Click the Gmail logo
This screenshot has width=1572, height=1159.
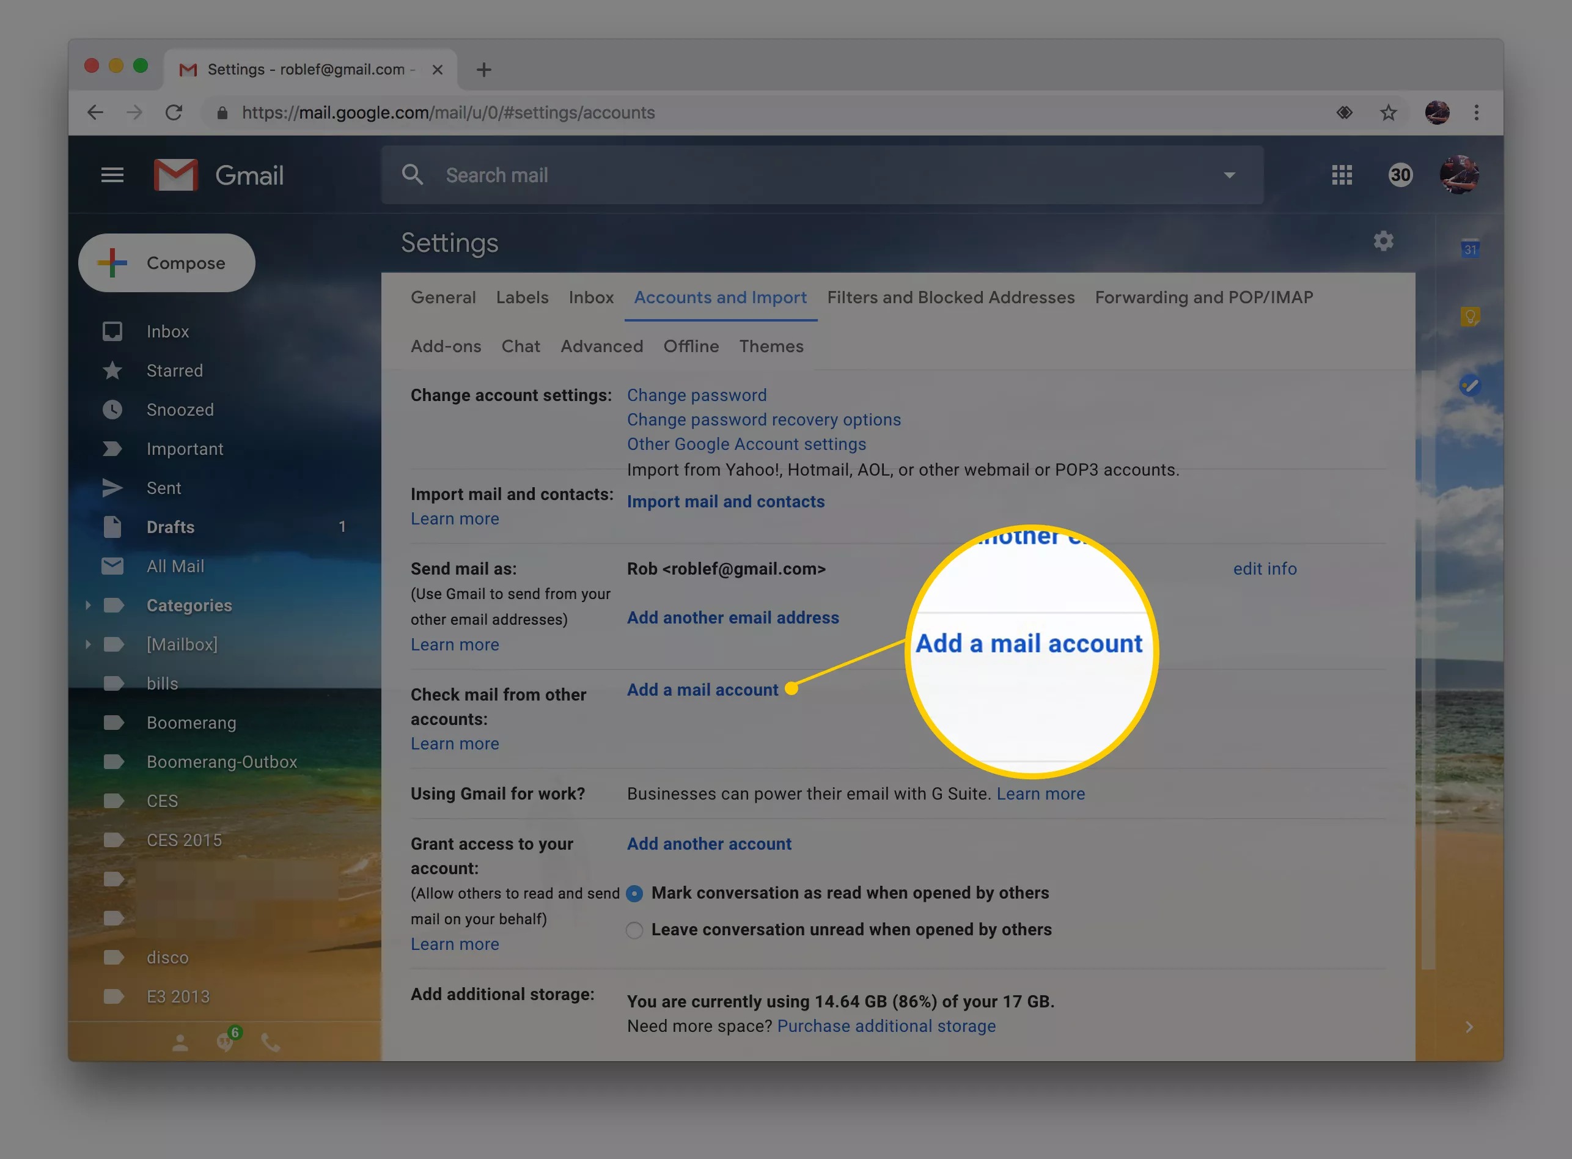tap(218, 175)
